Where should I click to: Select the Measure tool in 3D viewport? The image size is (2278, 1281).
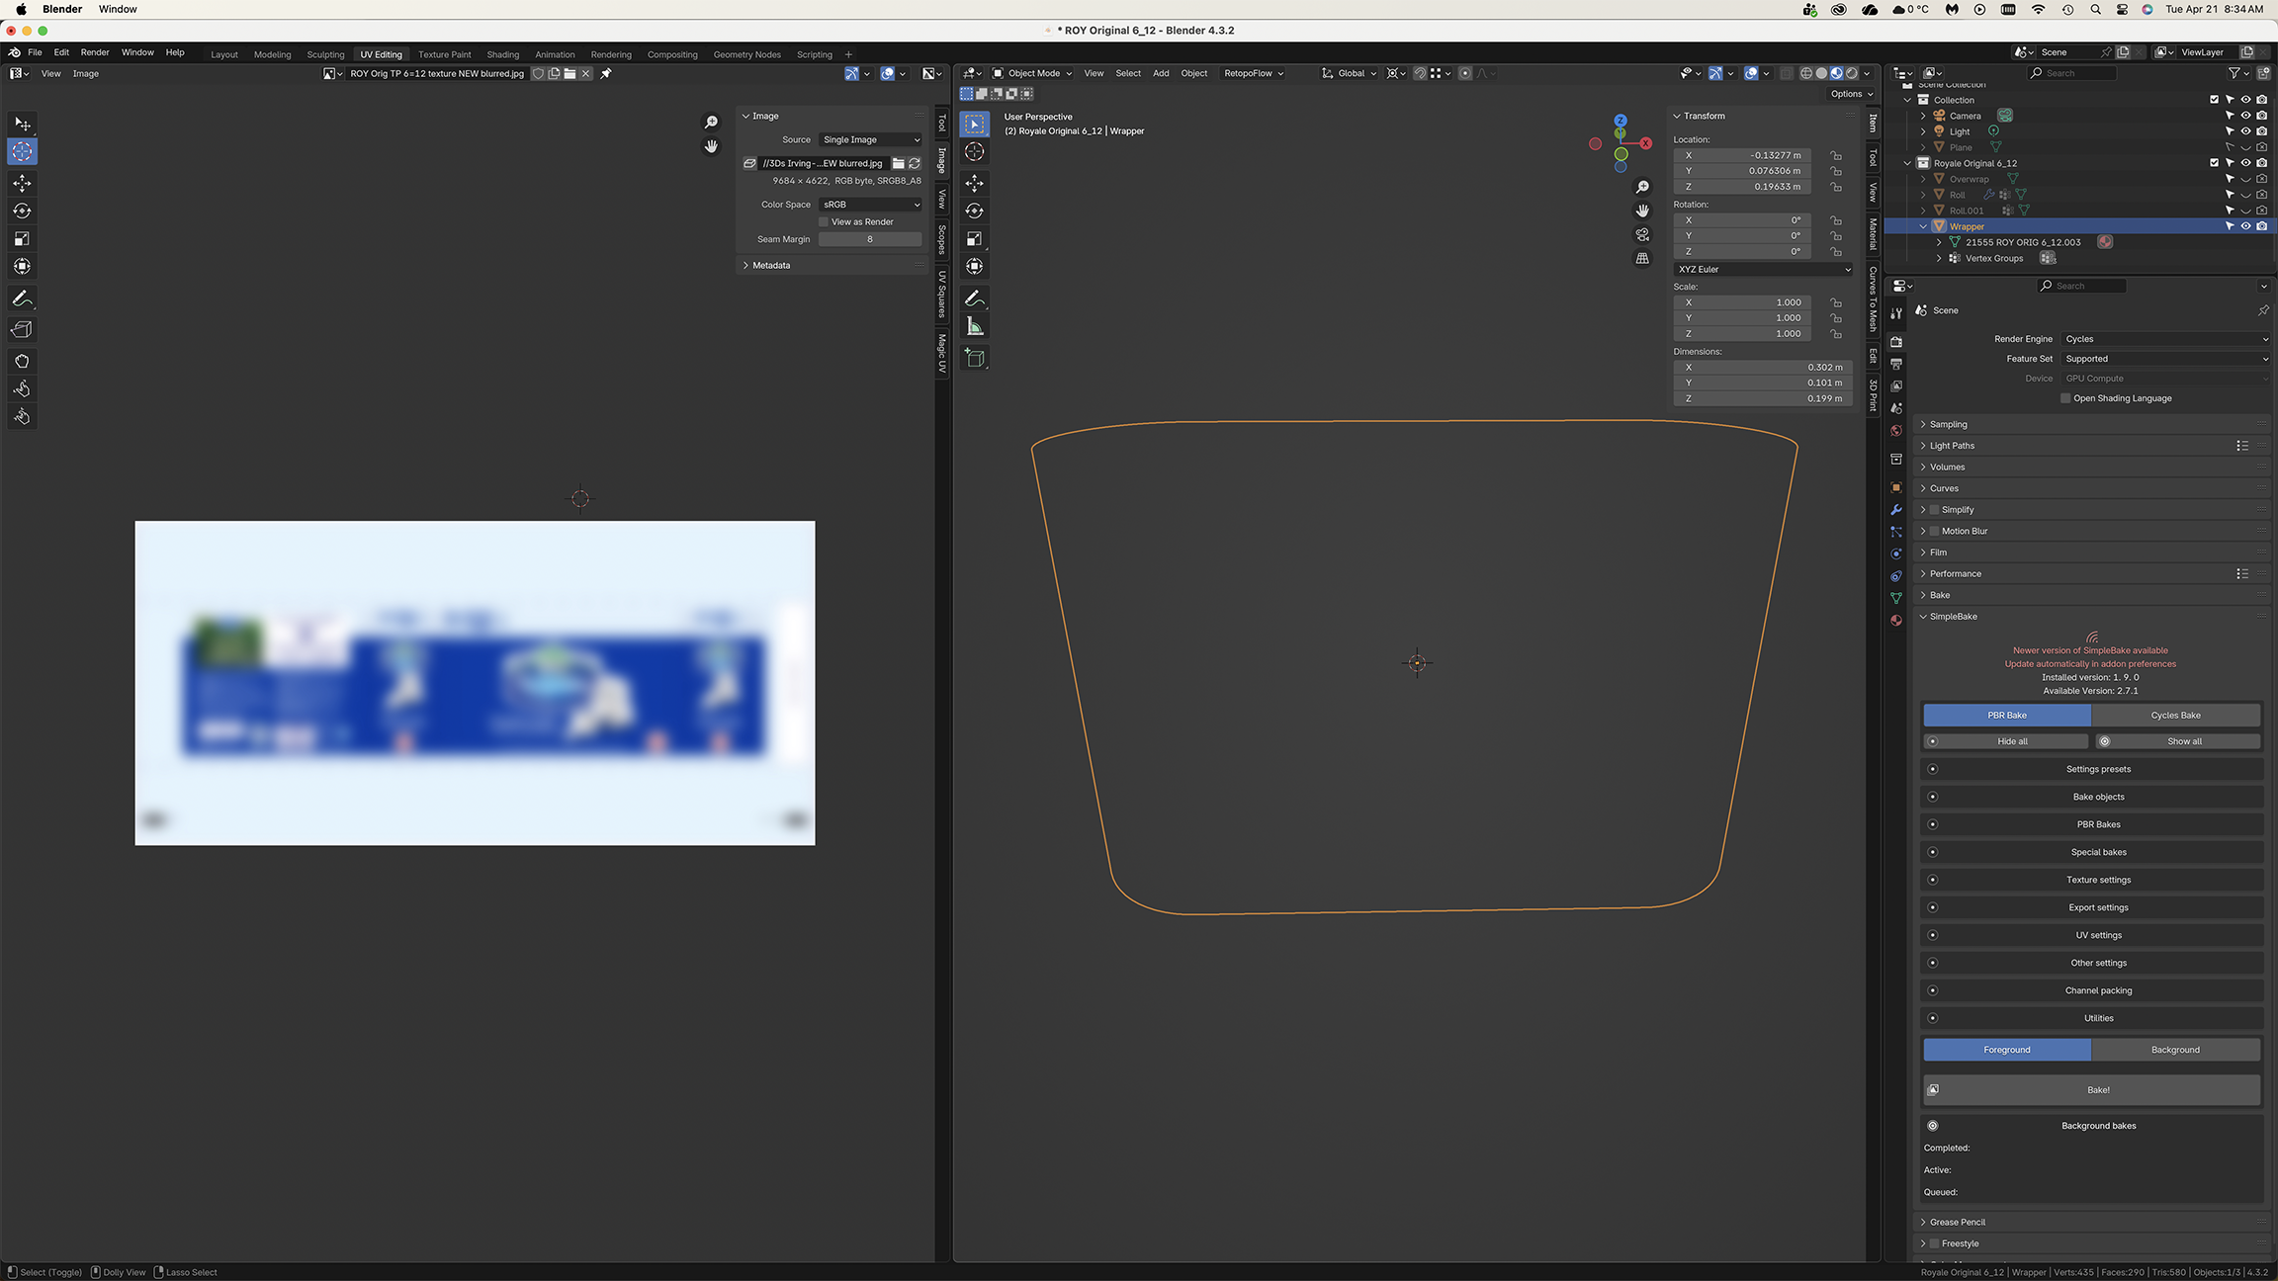(975, 326)
